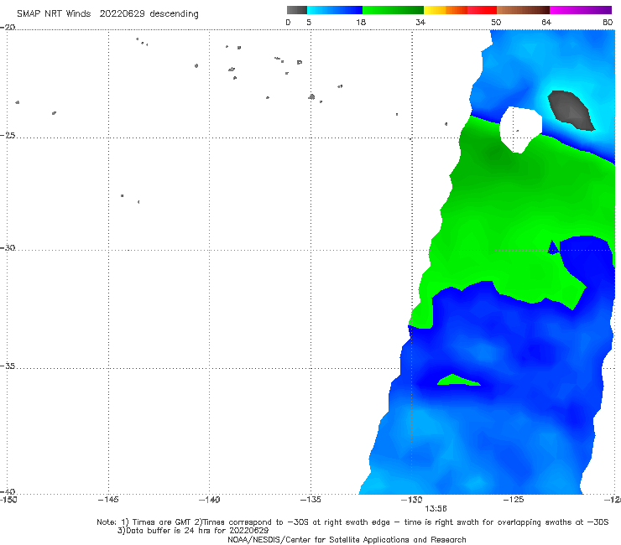Click the white data gap inside the swath
Viewport: 621px width, 545px height.
click(520, 129)
